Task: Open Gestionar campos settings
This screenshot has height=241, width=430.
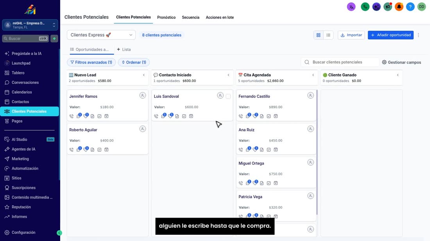Action: pos(401,62)
